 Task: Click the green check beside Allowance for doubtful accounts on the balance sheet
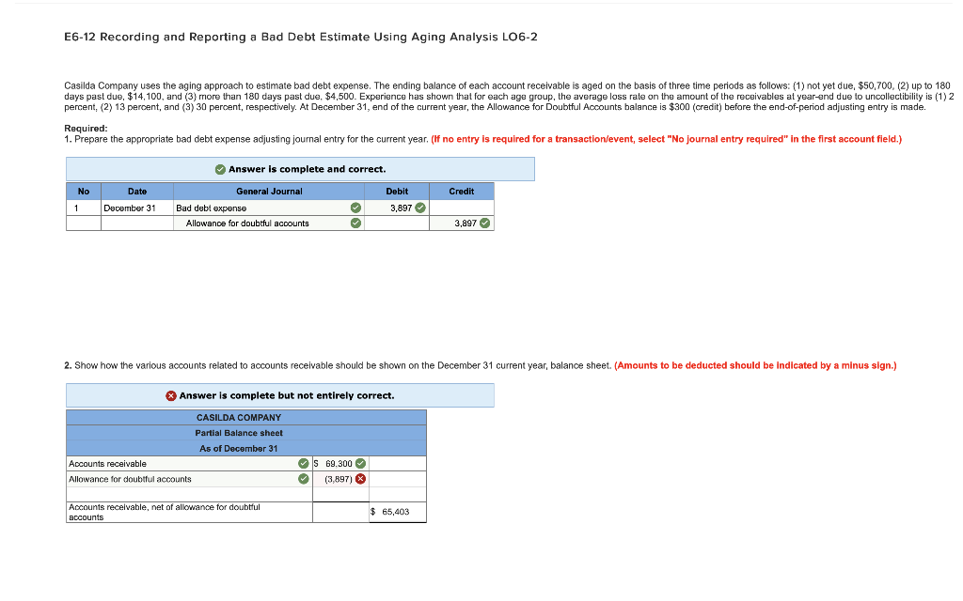pyautogui.click(x=303, y=478)
